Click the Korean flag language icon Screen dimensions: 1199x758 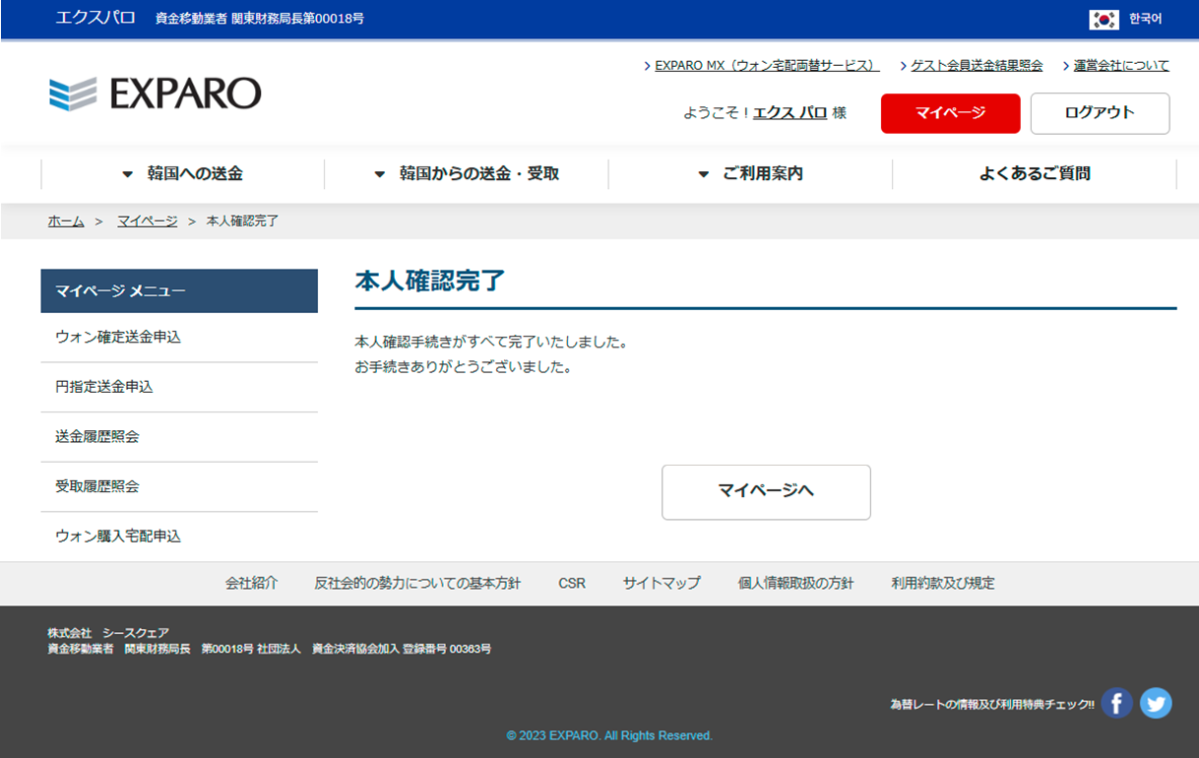(1104, 19)
